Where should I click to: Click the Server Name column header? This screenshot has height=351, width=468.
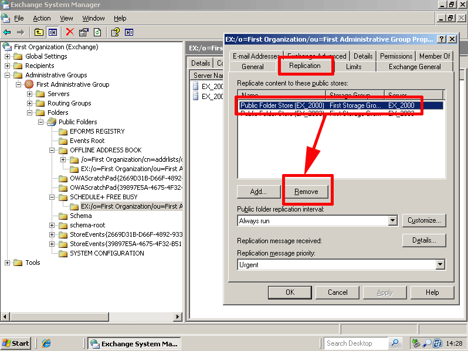coord(207,76)
